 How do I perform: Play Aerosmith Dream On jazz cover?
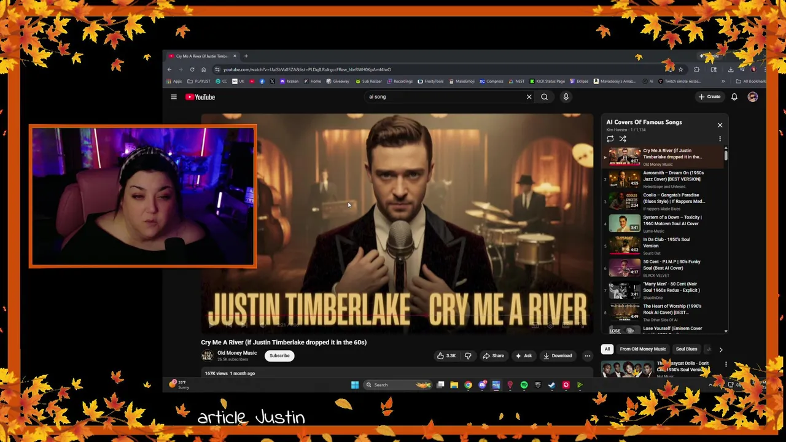663,179
